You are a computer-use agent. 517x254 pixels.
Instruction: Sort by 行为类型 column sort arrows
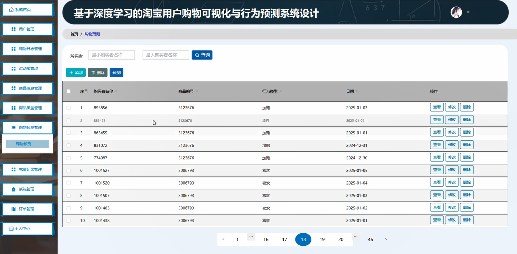click(x=281, y=91)
